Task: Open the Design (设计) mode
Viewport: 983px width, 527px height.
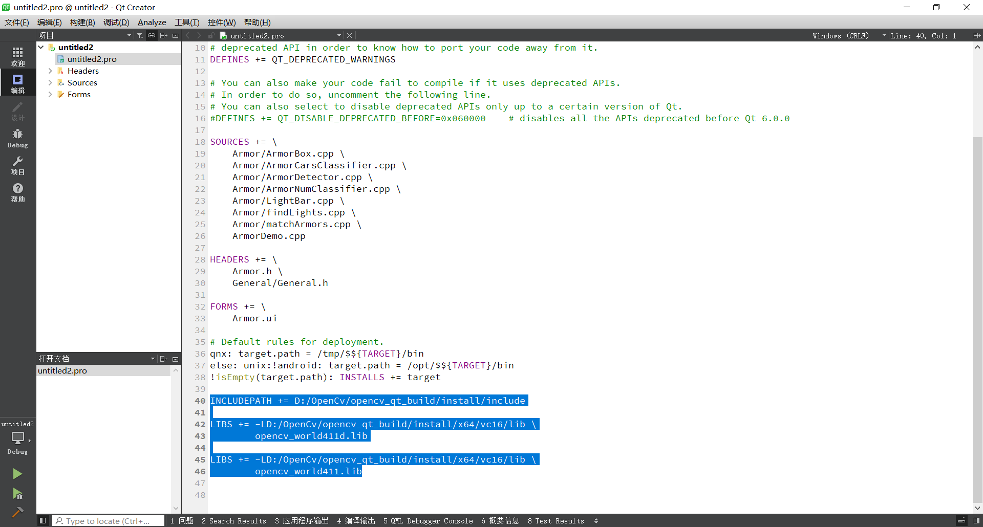Action: (18, 111)
